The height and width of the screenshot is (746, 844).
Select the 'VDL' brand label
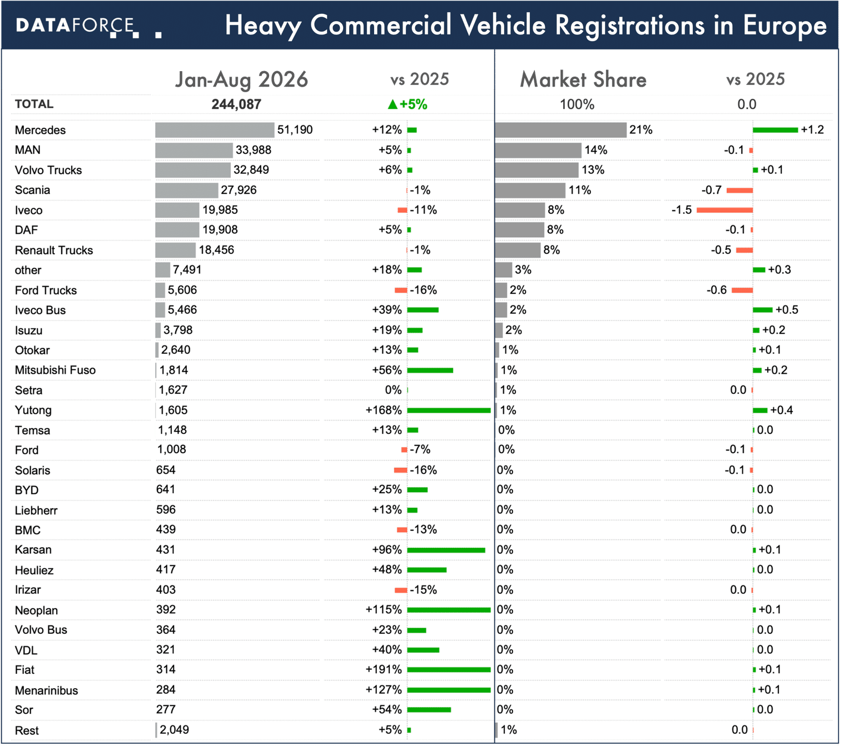coord(26,650)
